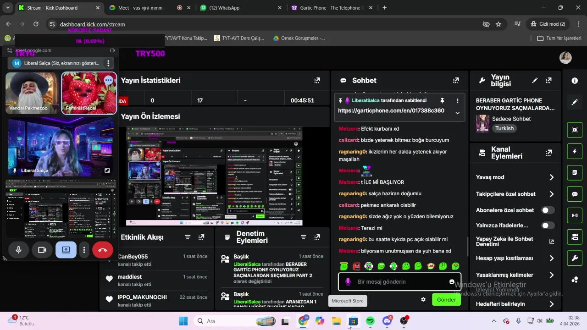Image resolution: width=587 pixels, height=330 pixels.
Task: Open File Explorer from taskbar
Action: [336, 321]
